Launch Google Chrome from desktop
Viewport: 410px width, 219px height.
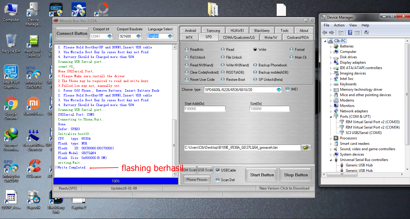tap(11, 108)
